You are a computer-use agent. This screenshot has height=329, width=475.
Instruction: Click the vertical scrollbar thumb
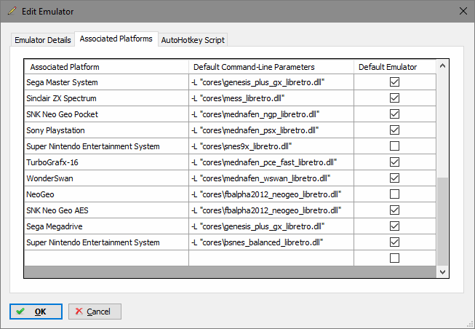pos(442,222)
